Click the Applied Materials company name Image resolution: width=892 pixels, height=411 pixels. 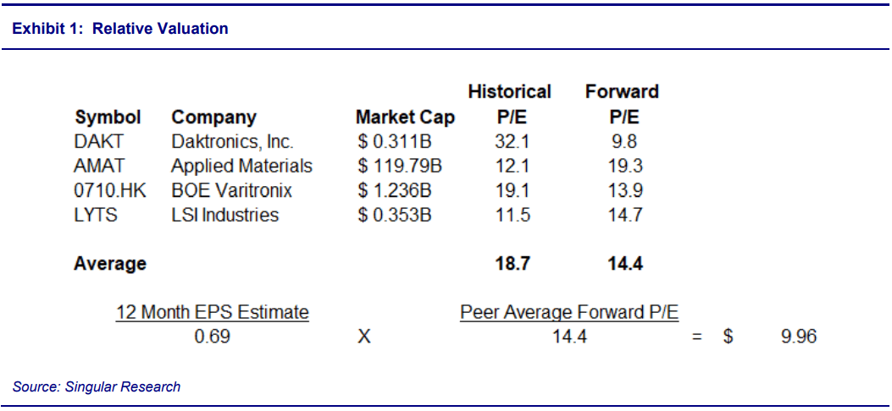pyautogui.click(x=241, y=166)
